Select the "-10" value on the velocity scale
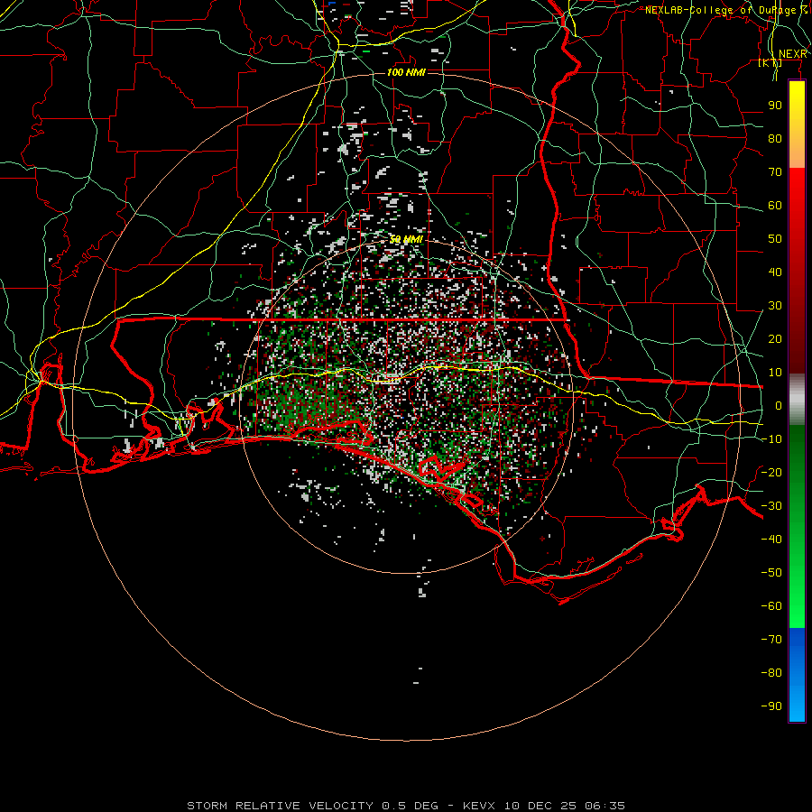This screenshot has height=812, width=812. [771, 439]
